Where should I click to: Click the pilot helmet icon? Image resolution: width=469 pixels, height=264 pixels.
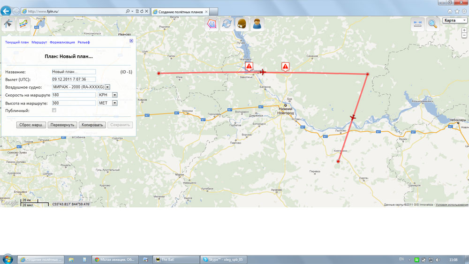(x=242, y=24)
